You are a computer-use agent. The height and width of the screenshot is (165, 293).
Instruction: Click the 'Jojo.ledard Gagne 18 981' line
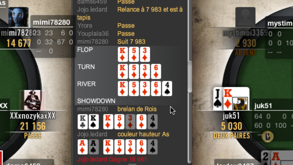click(112, 159)
